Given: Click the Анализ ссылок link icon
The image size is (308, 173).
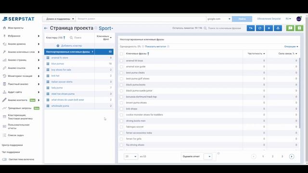Looking at the screenshot, I should click(x=4, y=68).
